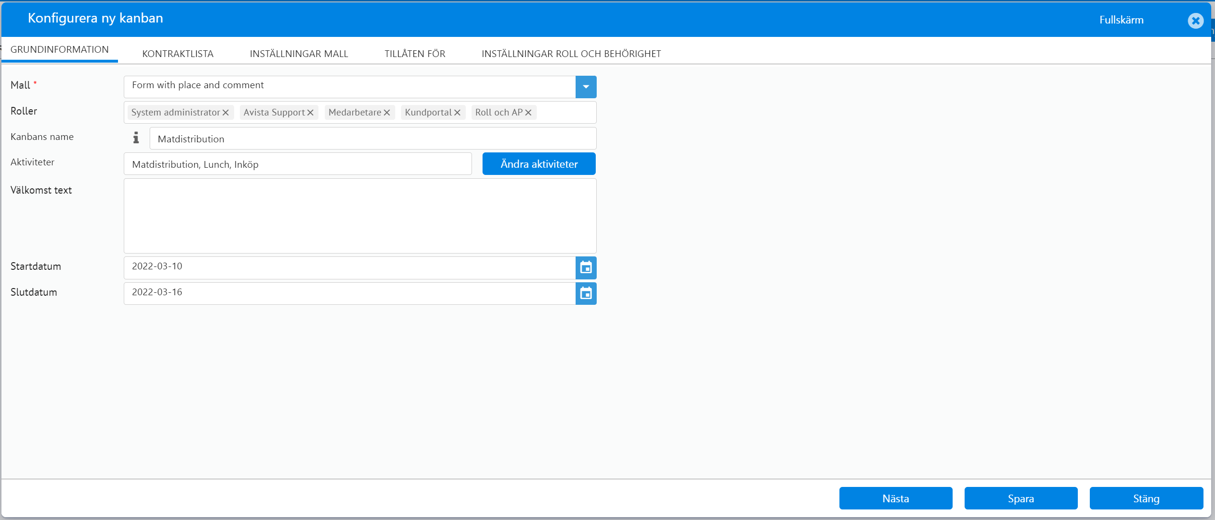Screen dimensions: 1215x520
Task: Go to next step with Nästa
Action: click(x=896, y=498)
